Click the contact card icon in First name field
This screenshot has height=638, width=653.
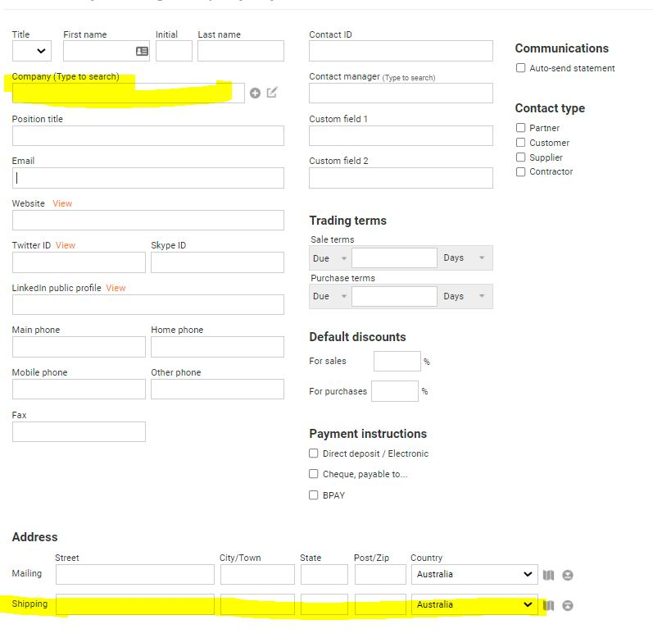pos(142,51)
